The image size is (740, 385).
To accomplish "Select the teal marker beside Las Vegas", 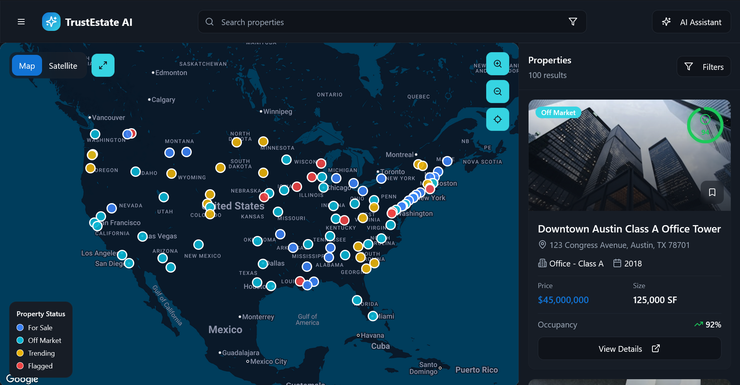I will coord(142,236).
